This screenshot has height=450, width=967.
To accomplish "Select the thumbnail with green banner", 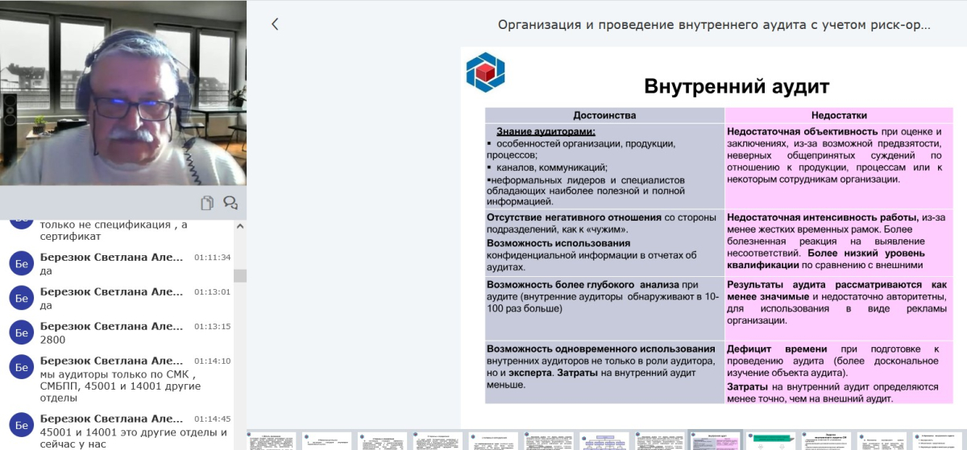I will pyautogui.click(x=771, y=441).
